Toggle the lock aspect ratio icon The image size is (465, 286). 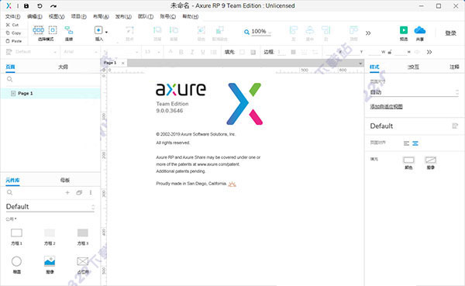pos(390,52)
